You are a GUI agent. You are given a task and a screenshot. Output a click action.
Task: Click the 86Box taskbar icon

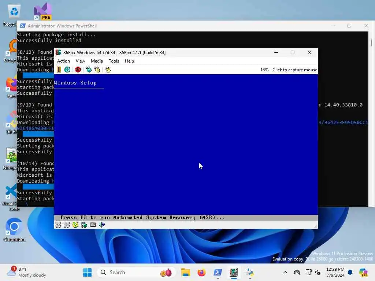coord(234,272)
